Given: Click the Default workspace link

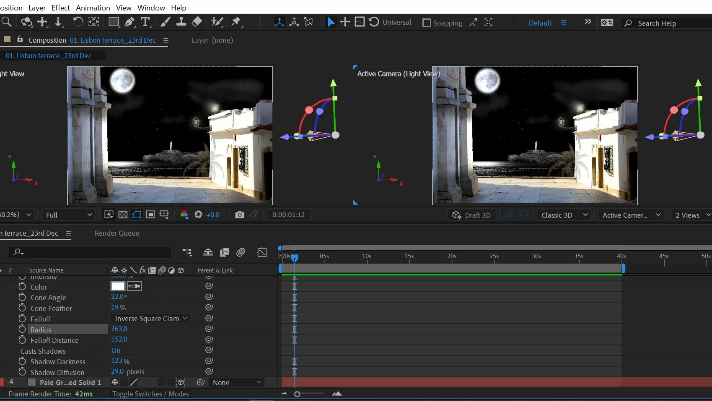Looking at the screenshot, I should tap(540, 23).
